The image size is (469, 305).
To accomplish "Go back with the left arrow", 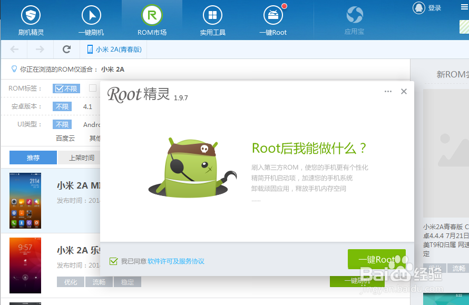I will [x=14, y=49].
